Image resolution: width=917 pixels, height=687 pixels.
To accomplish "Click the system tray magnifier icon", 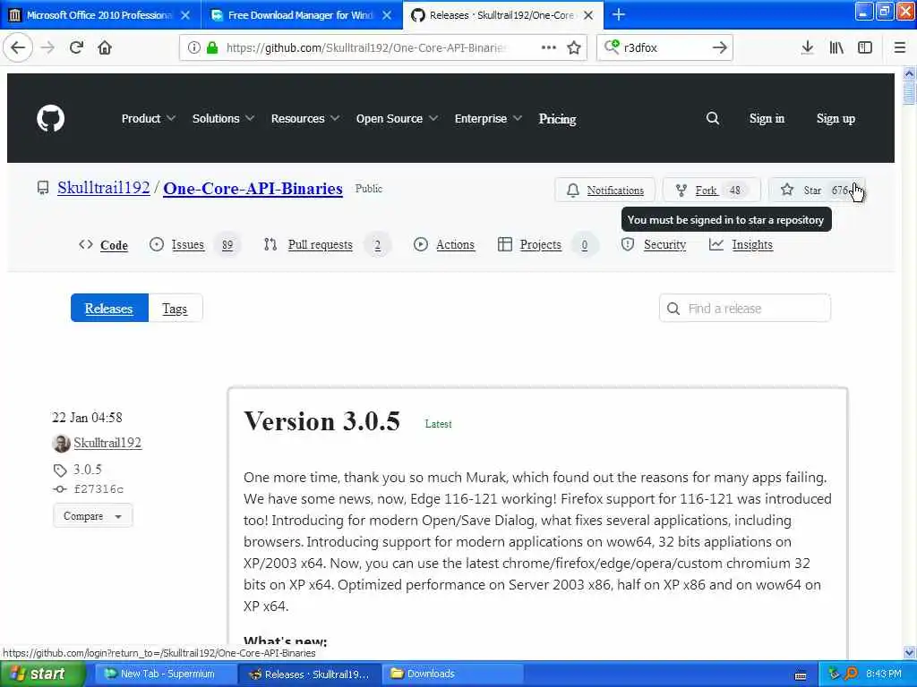I will click(x=851, y=674).
